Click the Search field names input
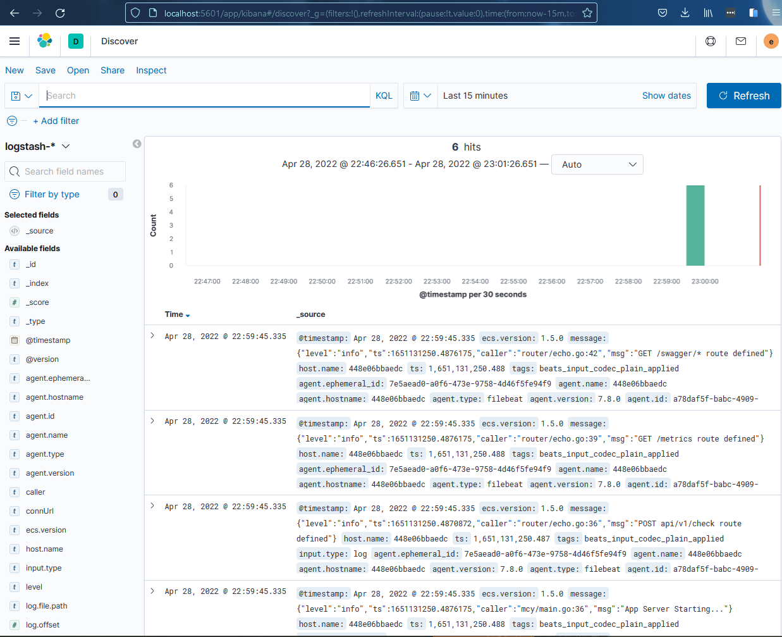This screenshot has height=637, width=782. (65, 171)
